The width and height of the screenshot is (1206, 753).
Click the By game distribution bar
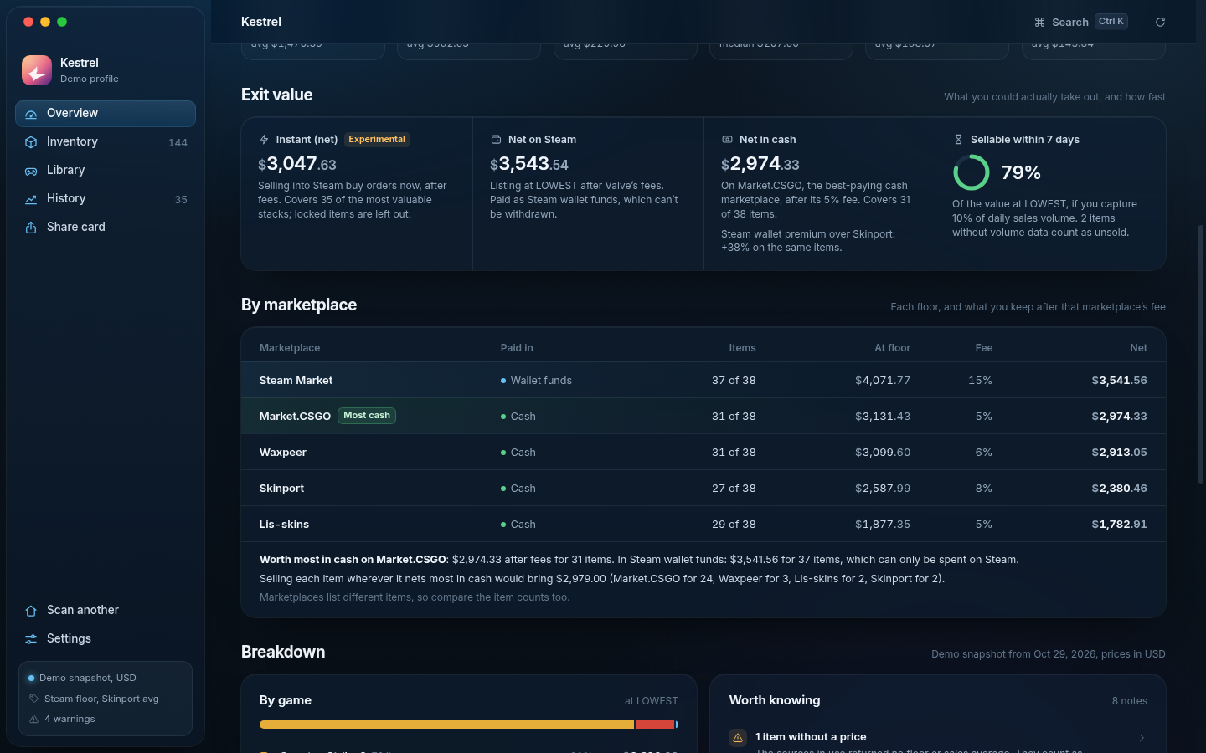[469, 725]
